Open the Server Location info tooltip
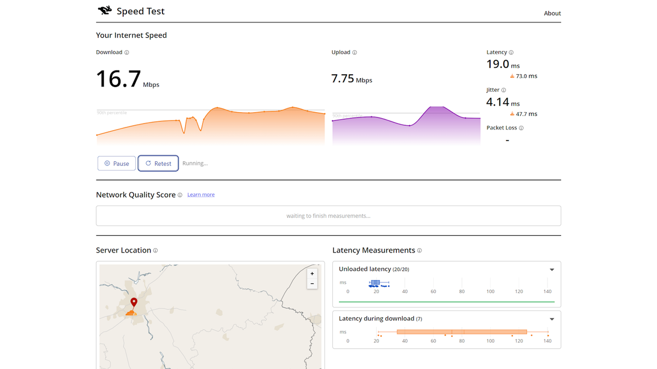 point(155,250)
